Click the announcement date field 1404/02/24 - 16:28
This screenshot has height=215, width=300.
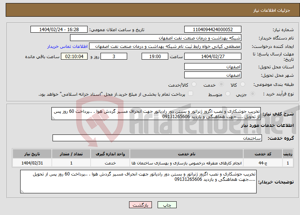pyautogui.click(x=59, y=29)
